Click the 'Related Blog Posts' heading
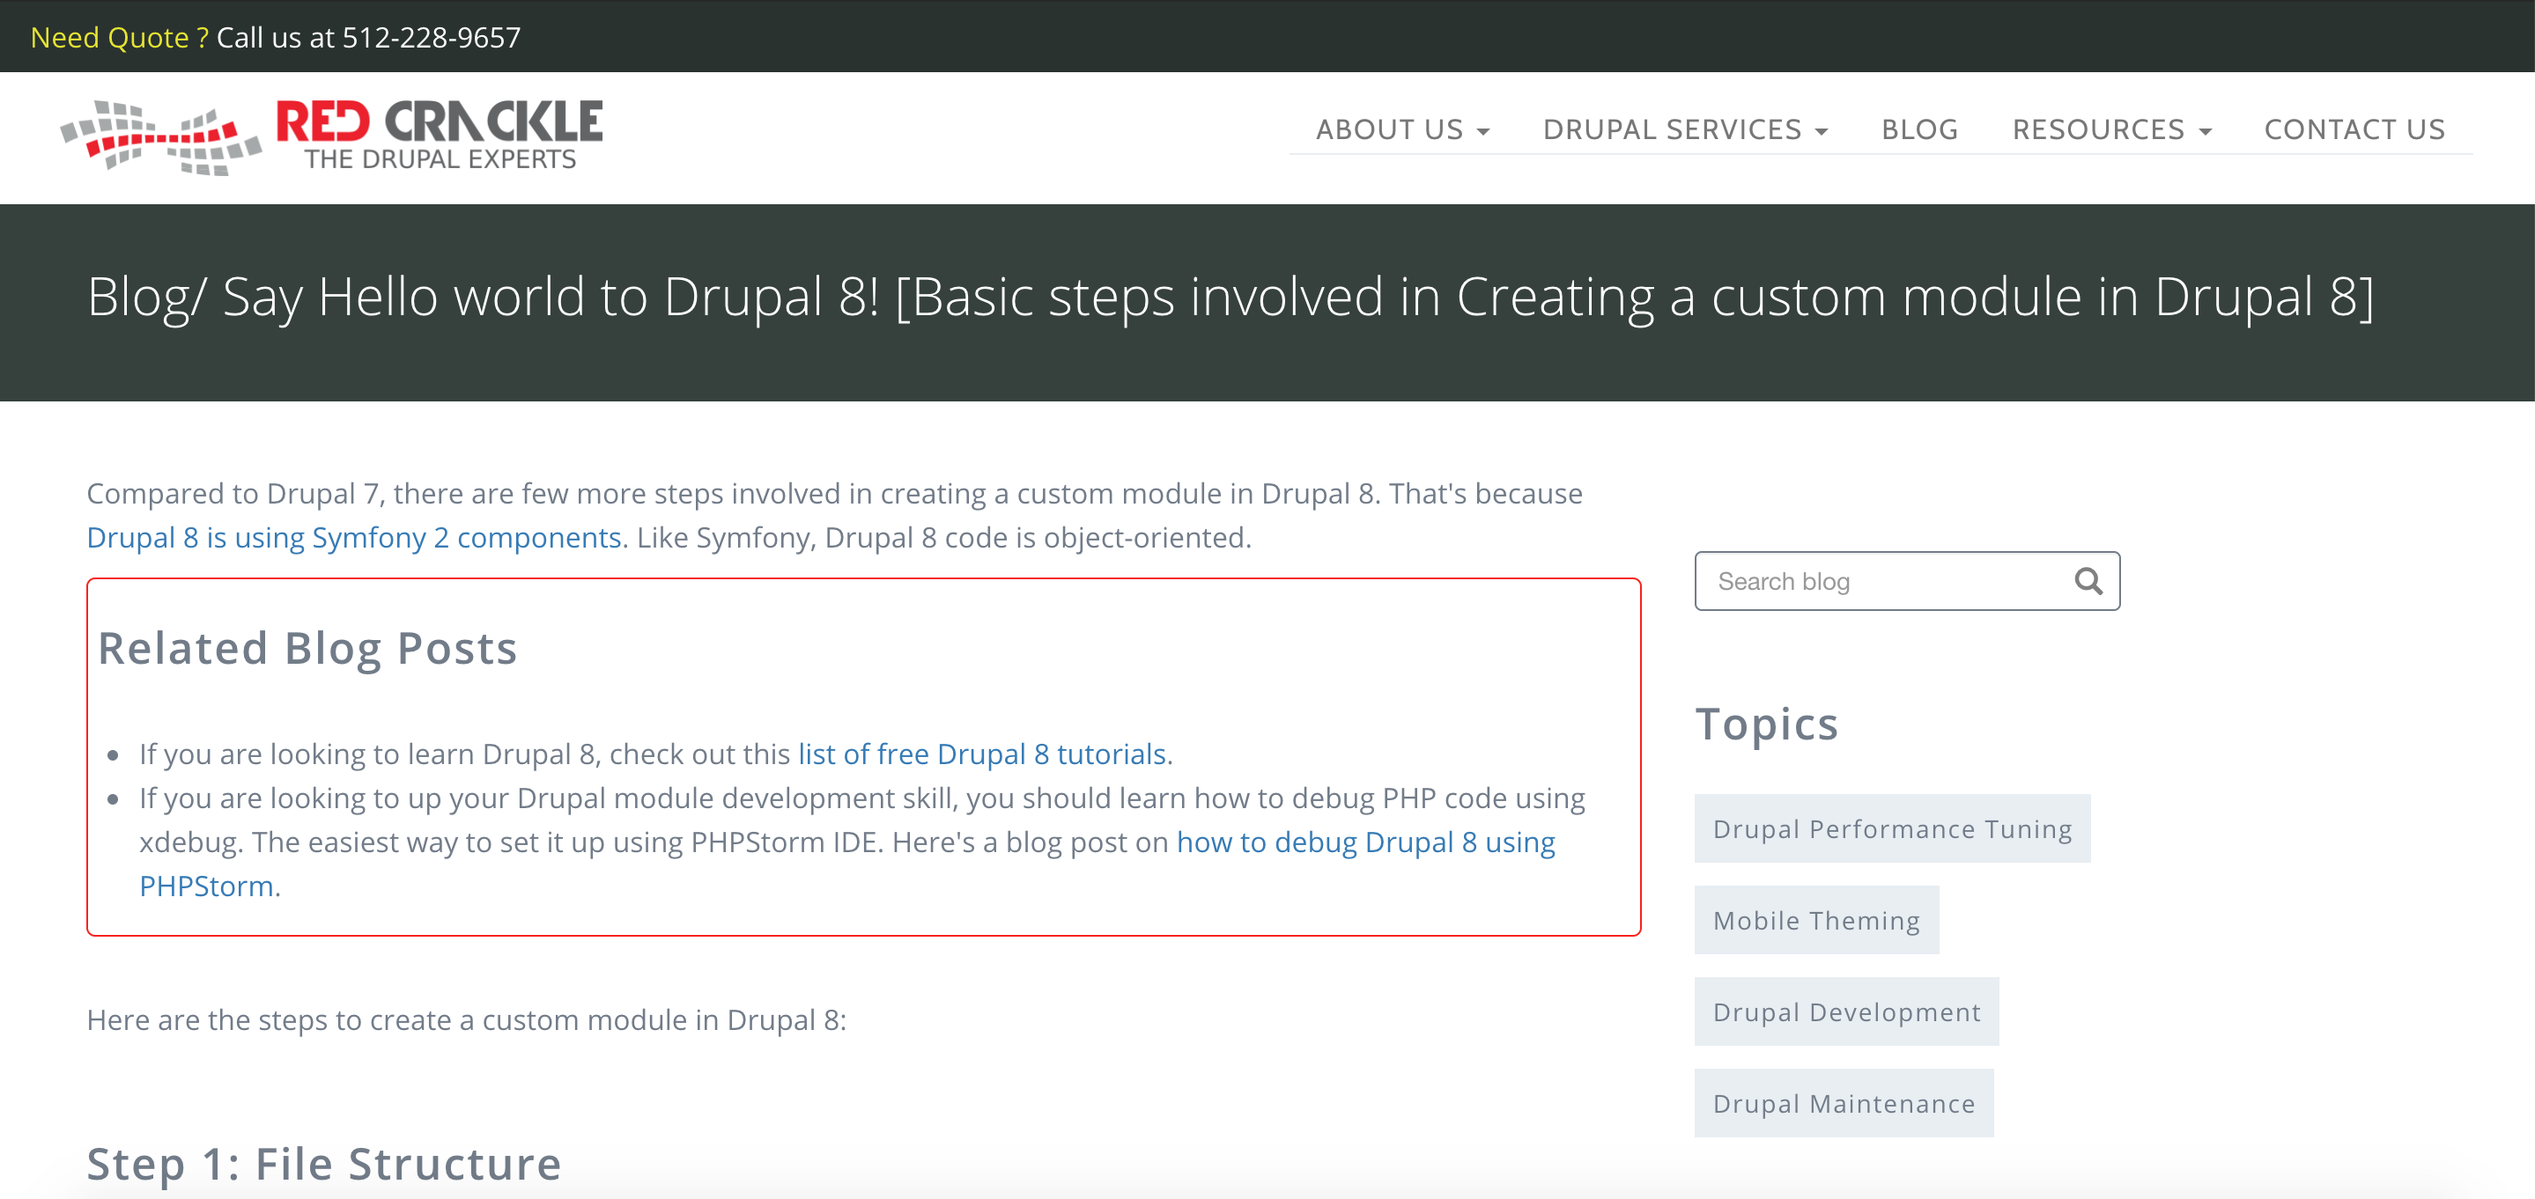This screenshot has height=1199, width=2535. pyautogui.click(x=307, y=649)
